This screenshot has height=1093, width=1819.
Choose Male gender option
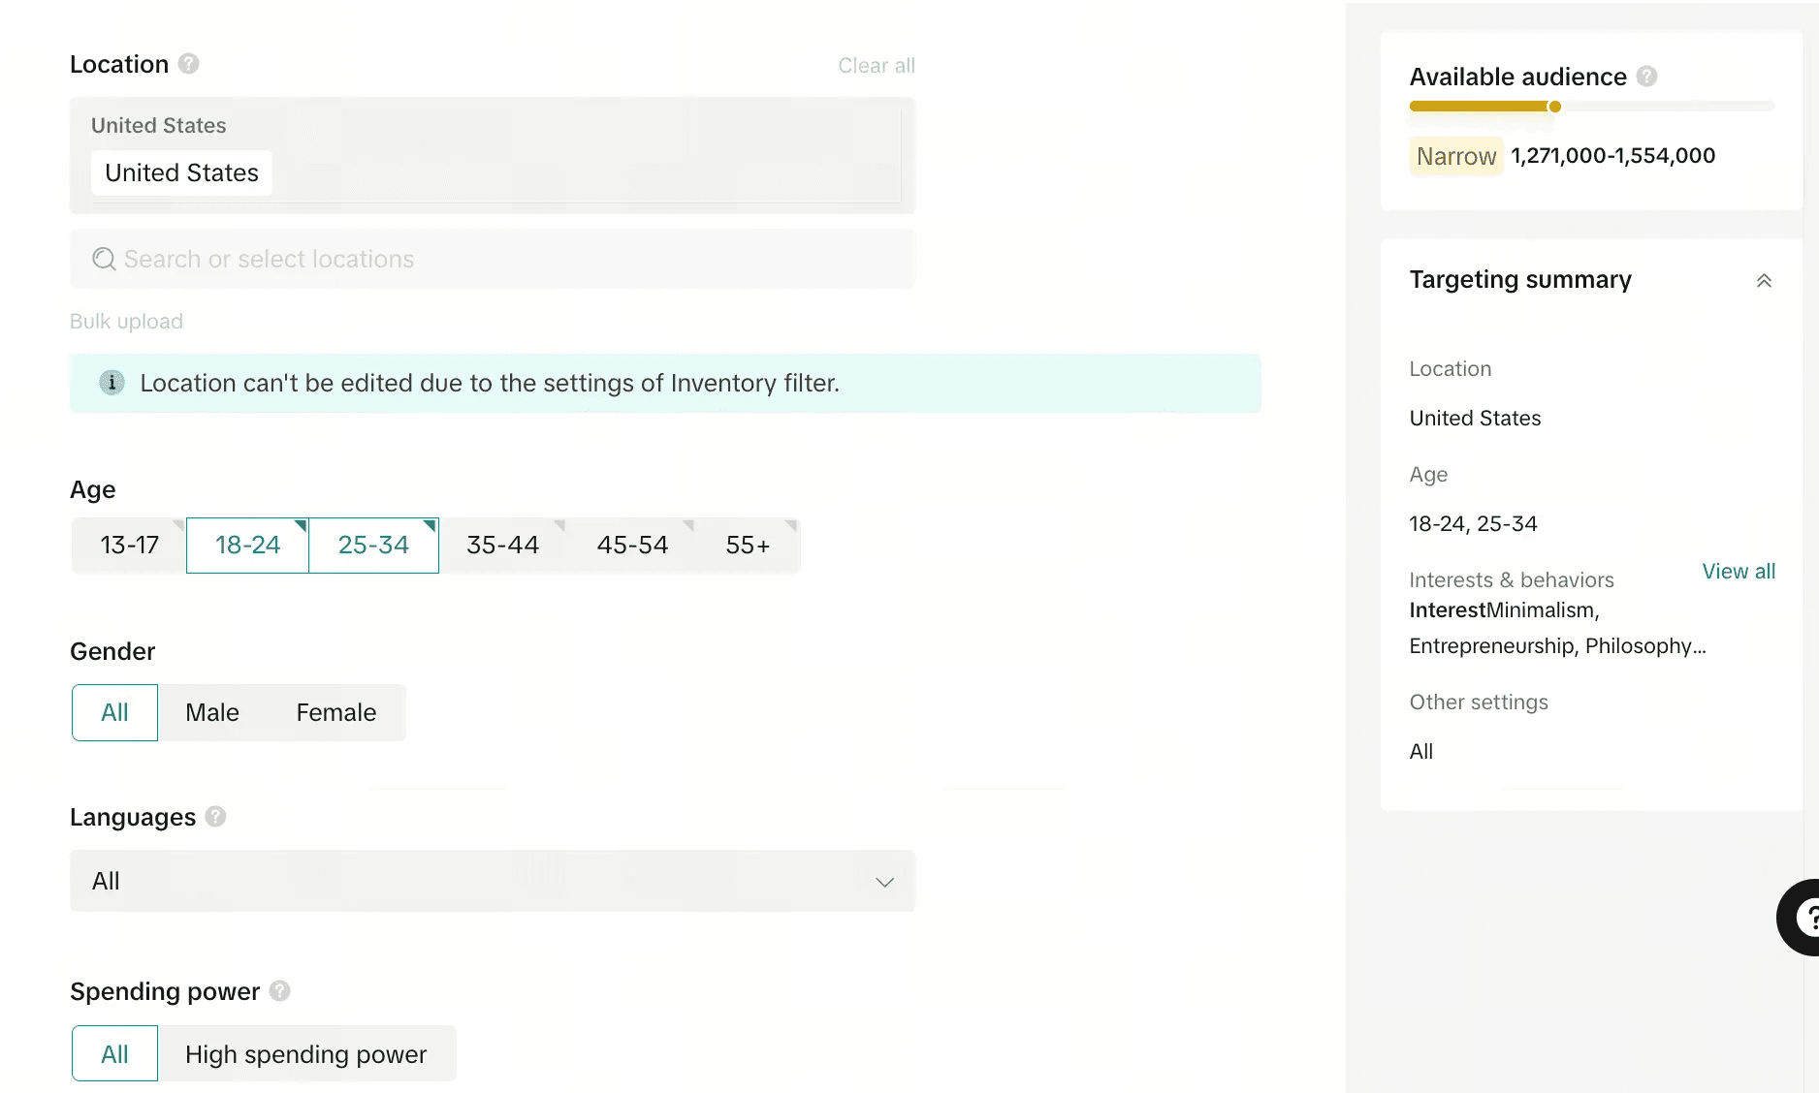tap(212, 713)
